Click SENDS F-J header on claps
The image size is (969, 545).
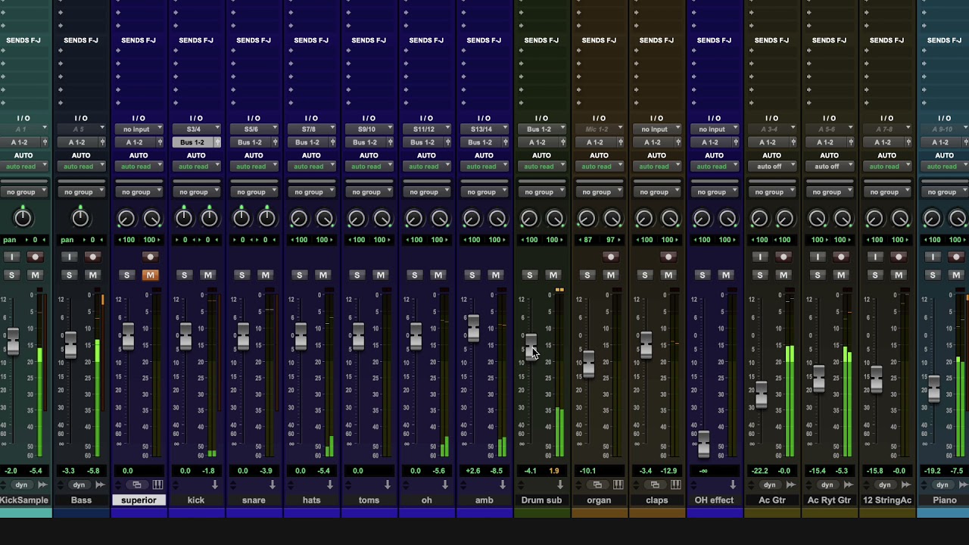click(x=656, y=40)
